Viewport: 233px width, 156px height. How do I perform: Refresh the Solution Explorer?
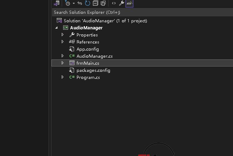(x=87, y=3)
